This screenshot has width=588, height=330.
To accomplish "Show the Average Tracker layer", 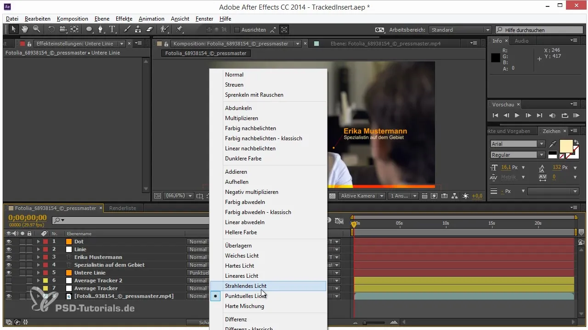I will pyautogui.click(x=9, y=288).
